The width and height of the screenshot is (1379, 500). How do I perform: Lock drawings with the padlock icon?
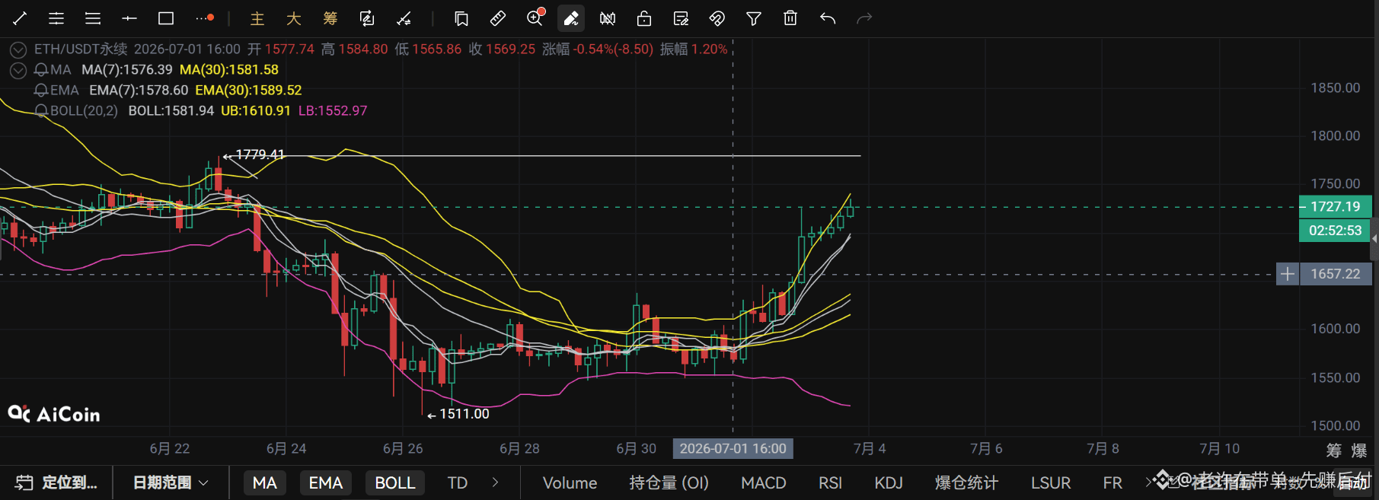point(644,18)
